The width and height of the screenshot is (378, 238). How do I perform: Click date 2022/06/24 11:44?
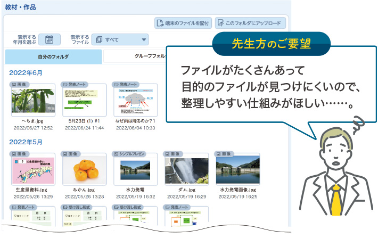pyautogui.click(x=84, y=128)
